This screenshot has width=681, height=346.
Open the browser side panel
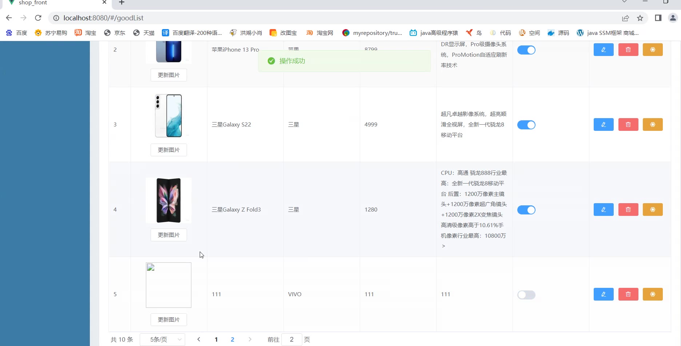point(658,18)
